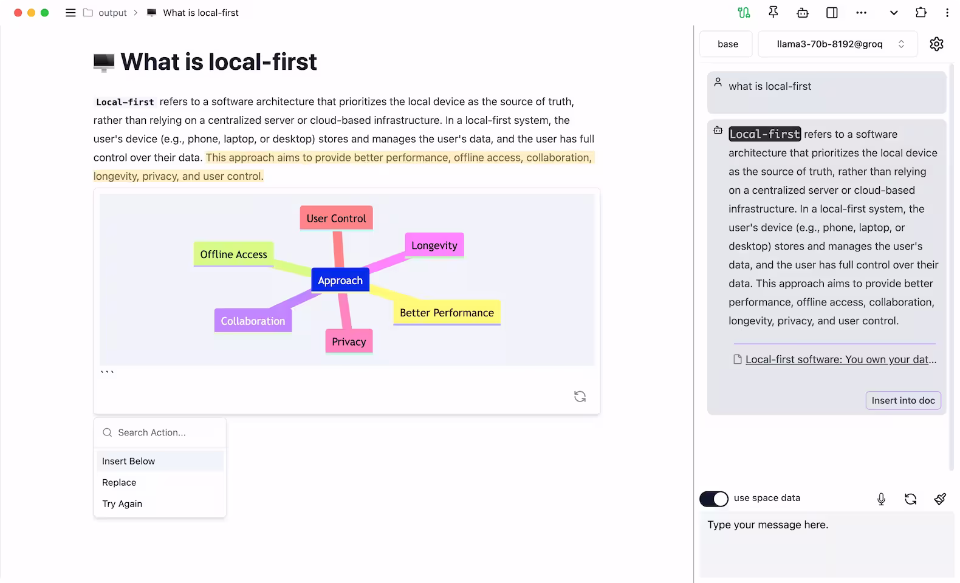Start voice input with microphone icon
This screenshot has width=960, height=583.
point(881,499)
